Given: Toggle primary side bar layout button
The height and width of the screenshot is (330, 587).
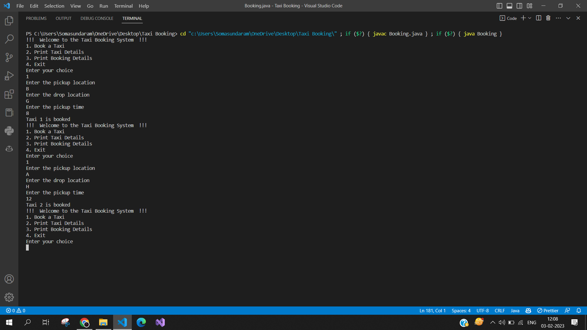Looking at the screenshot, I should (500, 6).
